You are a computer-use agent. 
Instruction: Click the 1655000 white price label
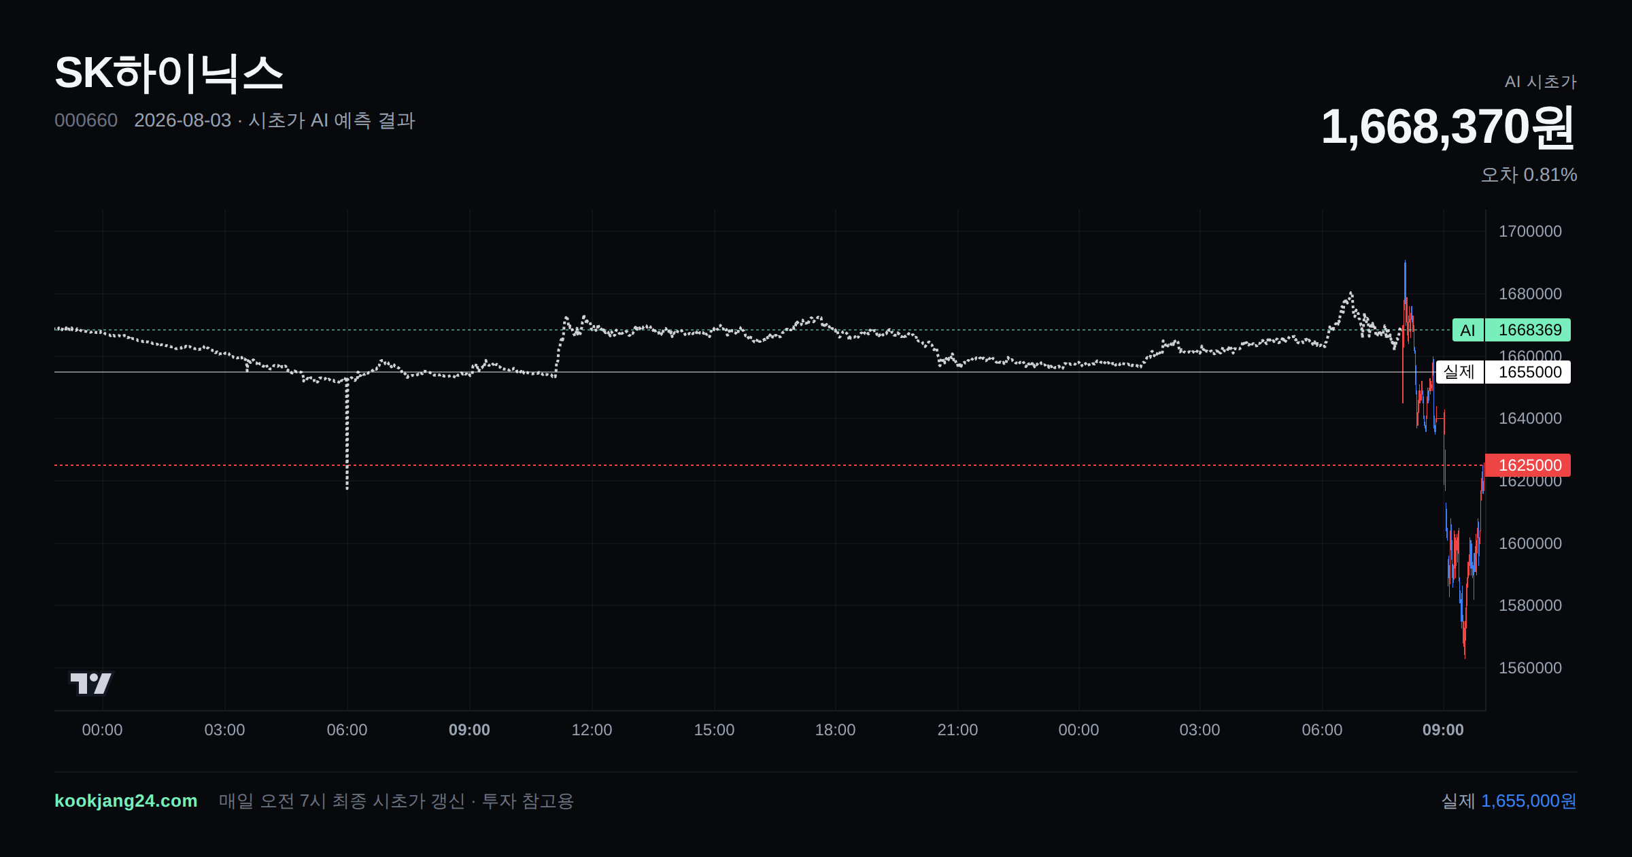1528,372
